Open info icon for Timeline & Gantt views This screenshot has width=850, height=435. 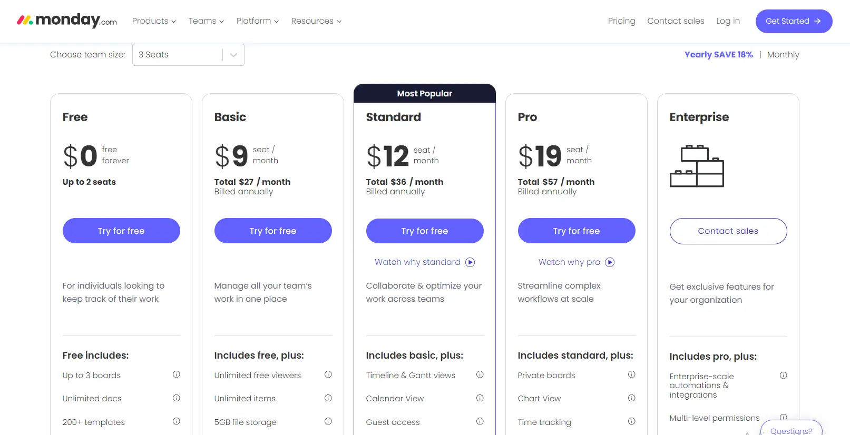coord(480,374)
